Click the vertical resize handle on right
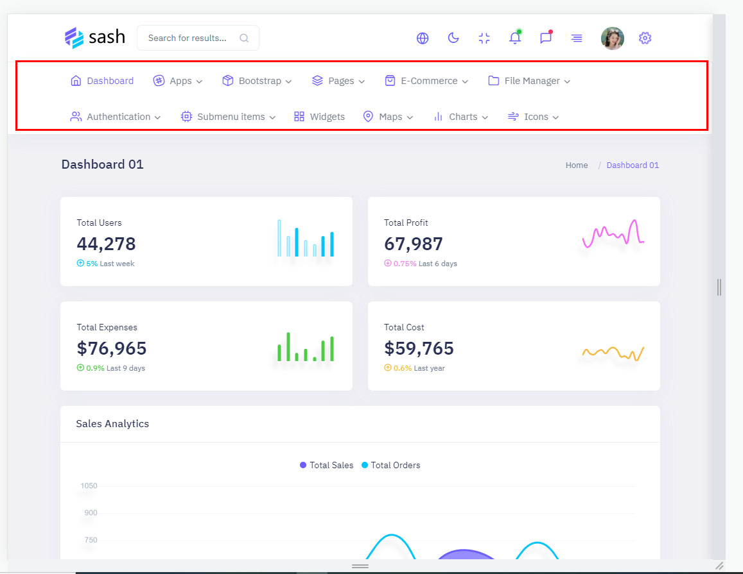The width and height of the screenshot is (743, 574). [x=719, y=287]
